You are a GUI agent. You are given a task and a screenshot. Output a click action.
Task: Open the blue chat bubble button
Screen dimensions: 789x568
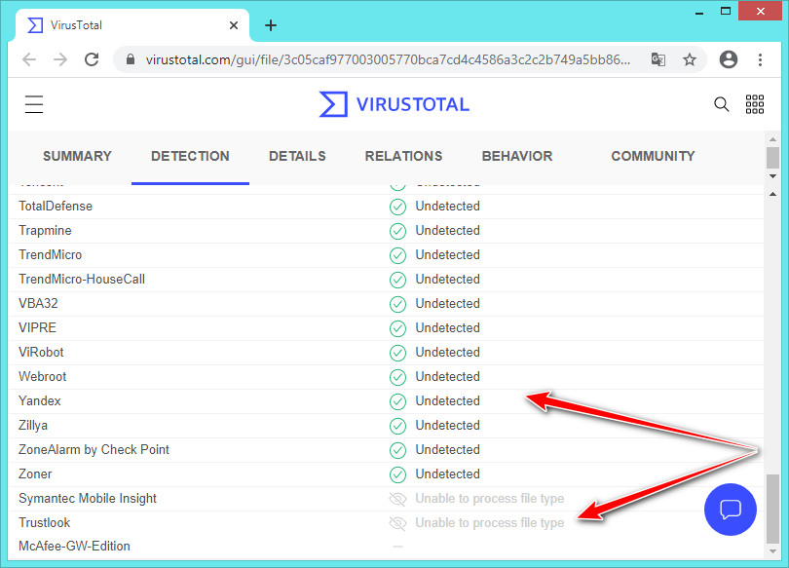[731, 510]
